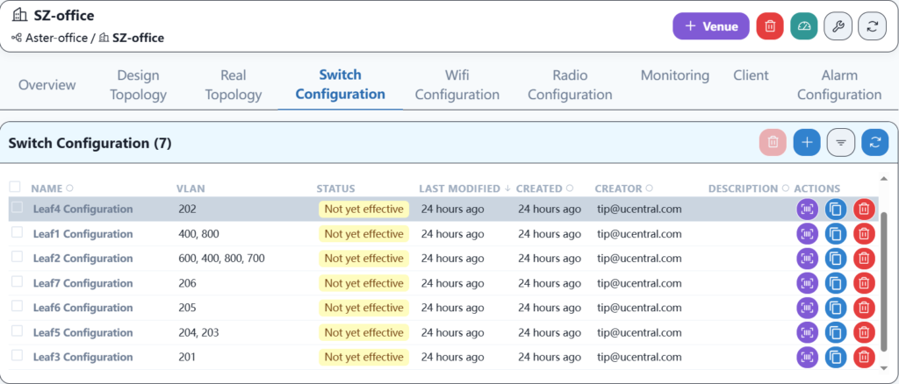899x384 pixels.
Task: Open the teal dashboard gauge icon
Action: [x=803, y=26]
